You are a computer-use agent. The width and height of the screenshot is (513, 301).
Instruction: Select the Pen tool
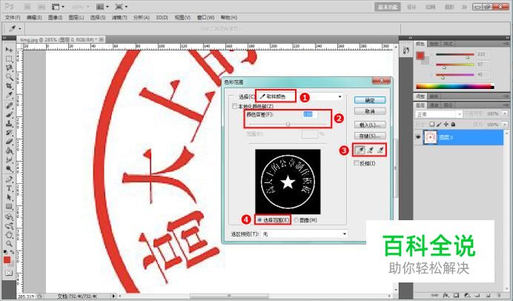point(9,179)
